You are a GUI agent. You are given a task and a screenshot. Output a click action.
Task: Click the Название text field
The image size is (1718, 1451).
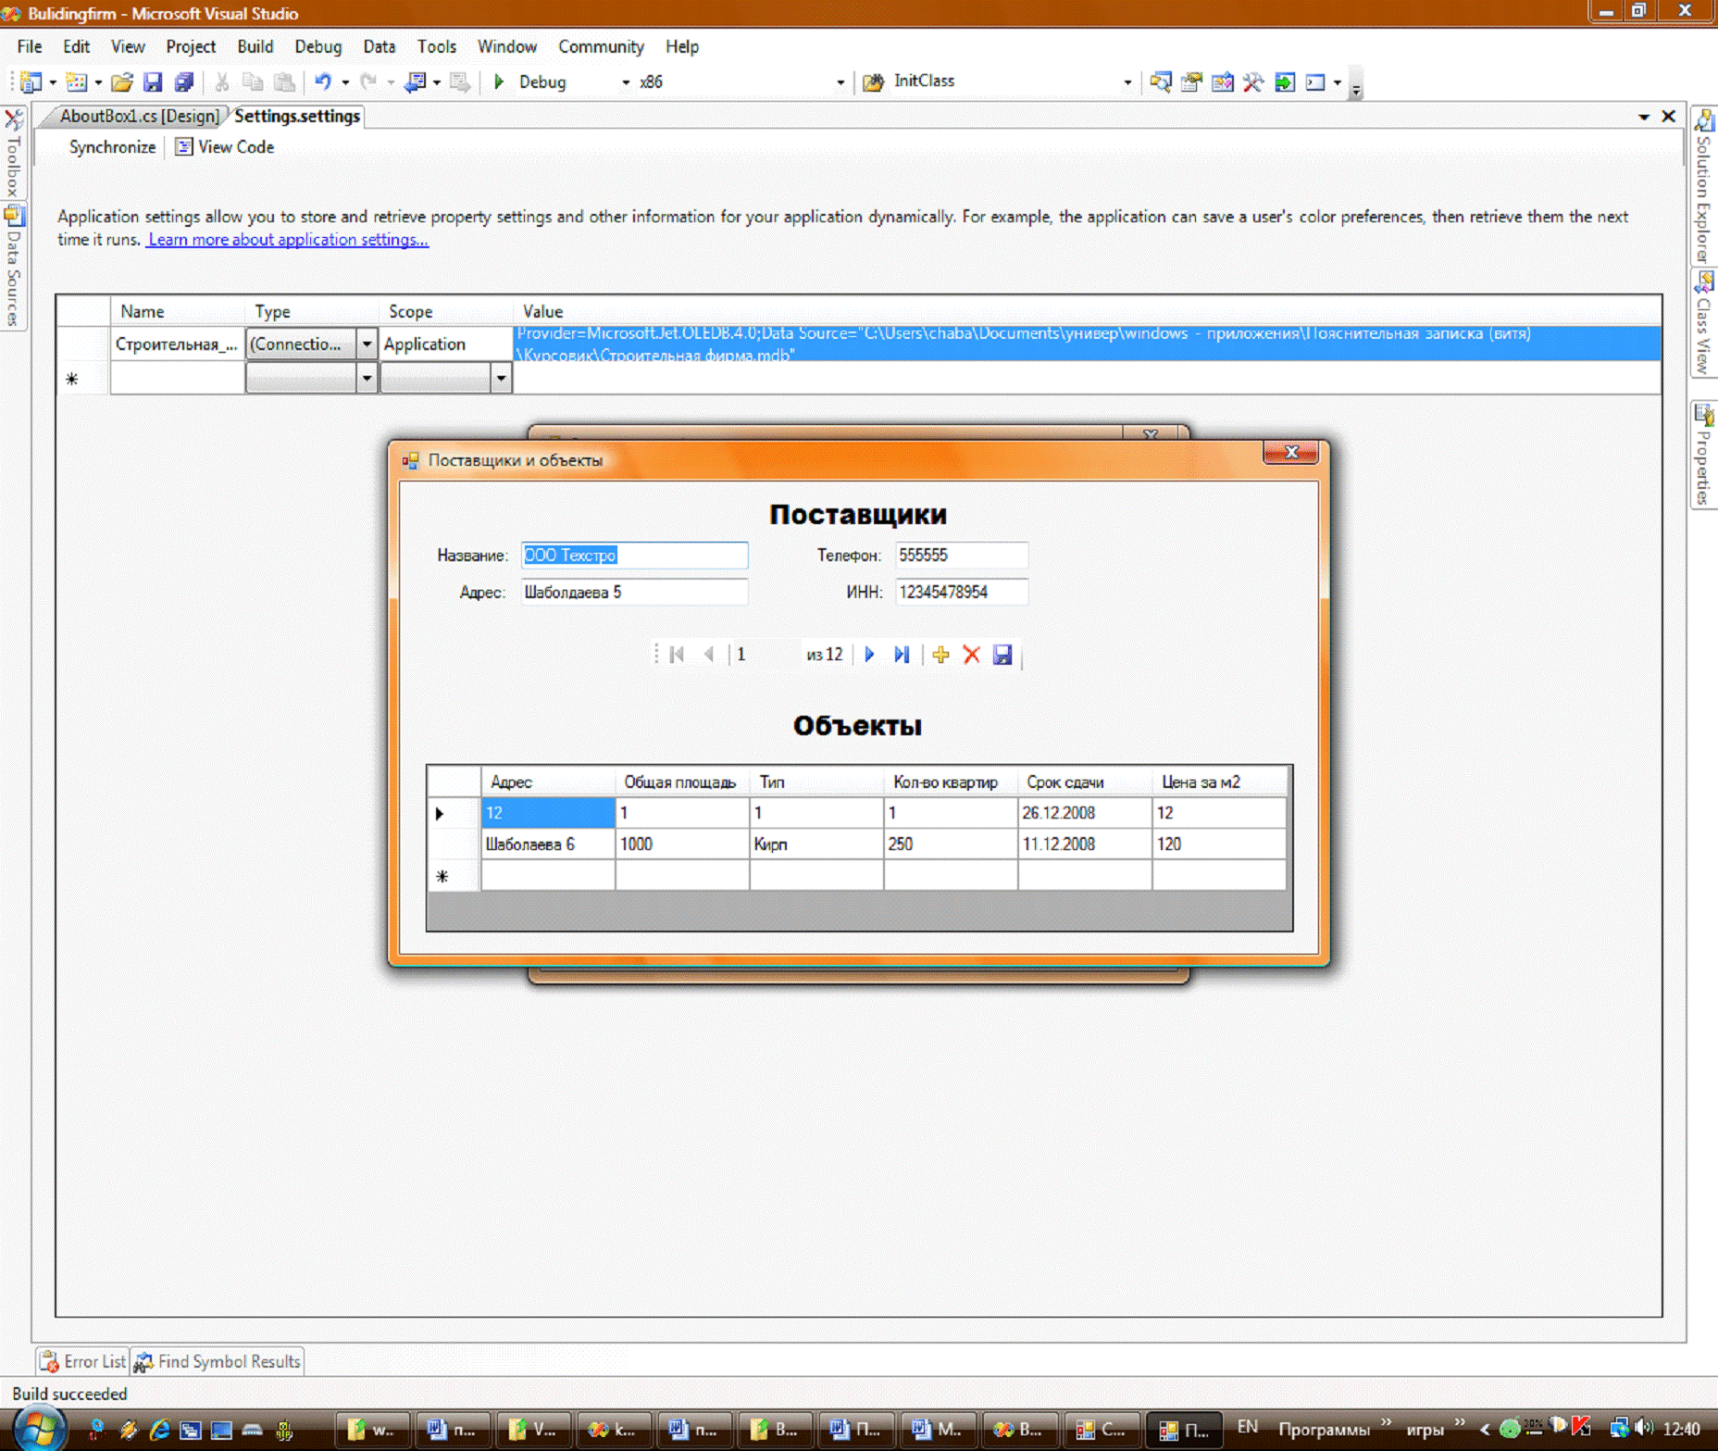tap(634, 555)
